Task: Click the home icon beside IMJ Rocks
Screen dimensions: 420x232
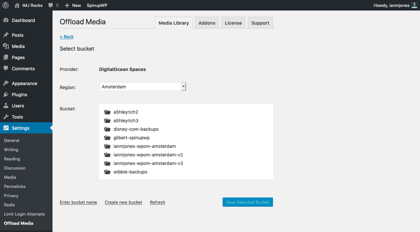Action: [17, 5]
